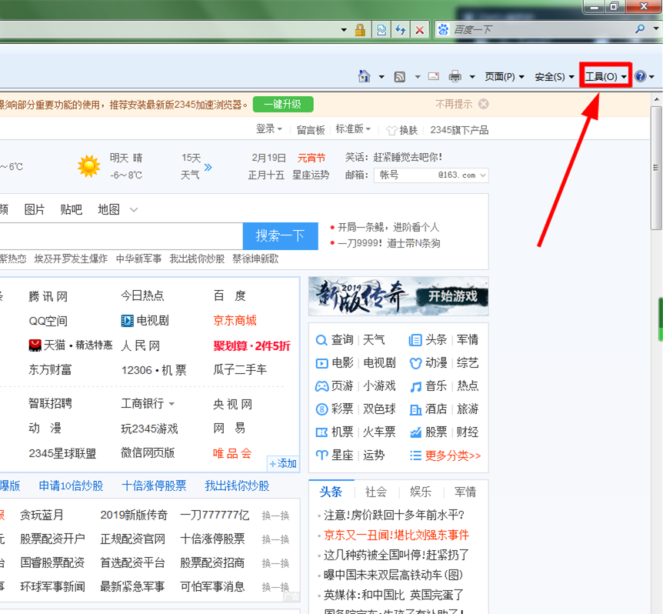Image resolution: width=663 pixels, height=614 pixels.
Task: Click the 百度一下 browser search box
Action: [x=541, y=29]
